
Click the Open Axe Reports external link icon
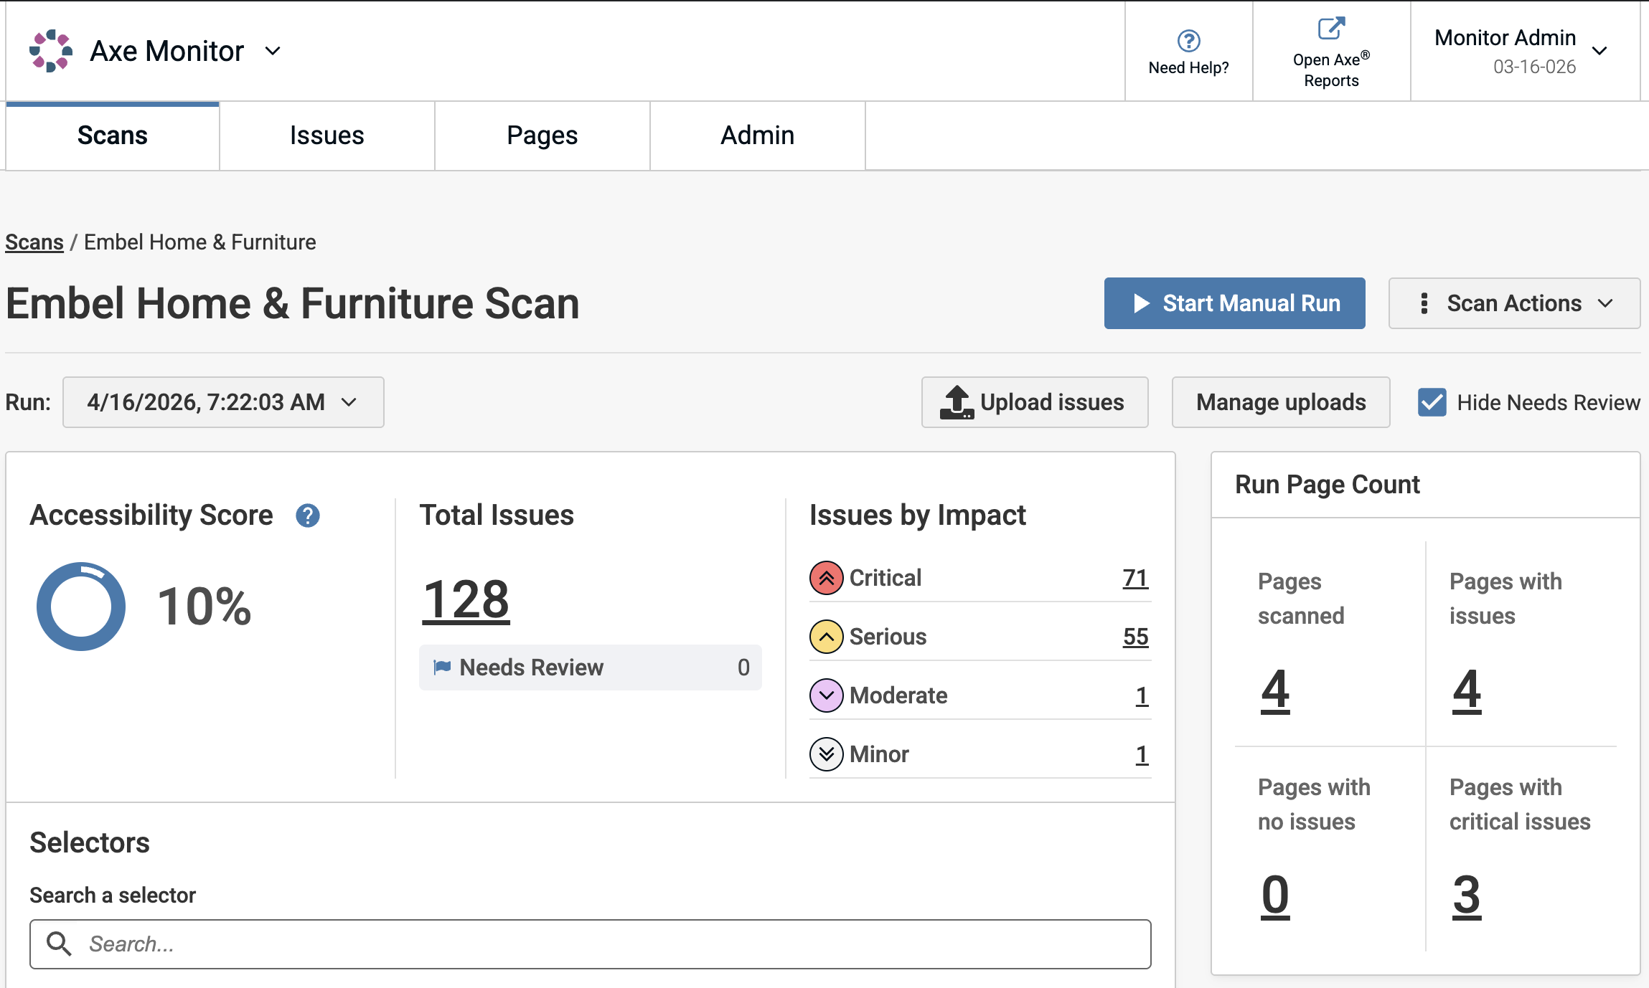1331,29
